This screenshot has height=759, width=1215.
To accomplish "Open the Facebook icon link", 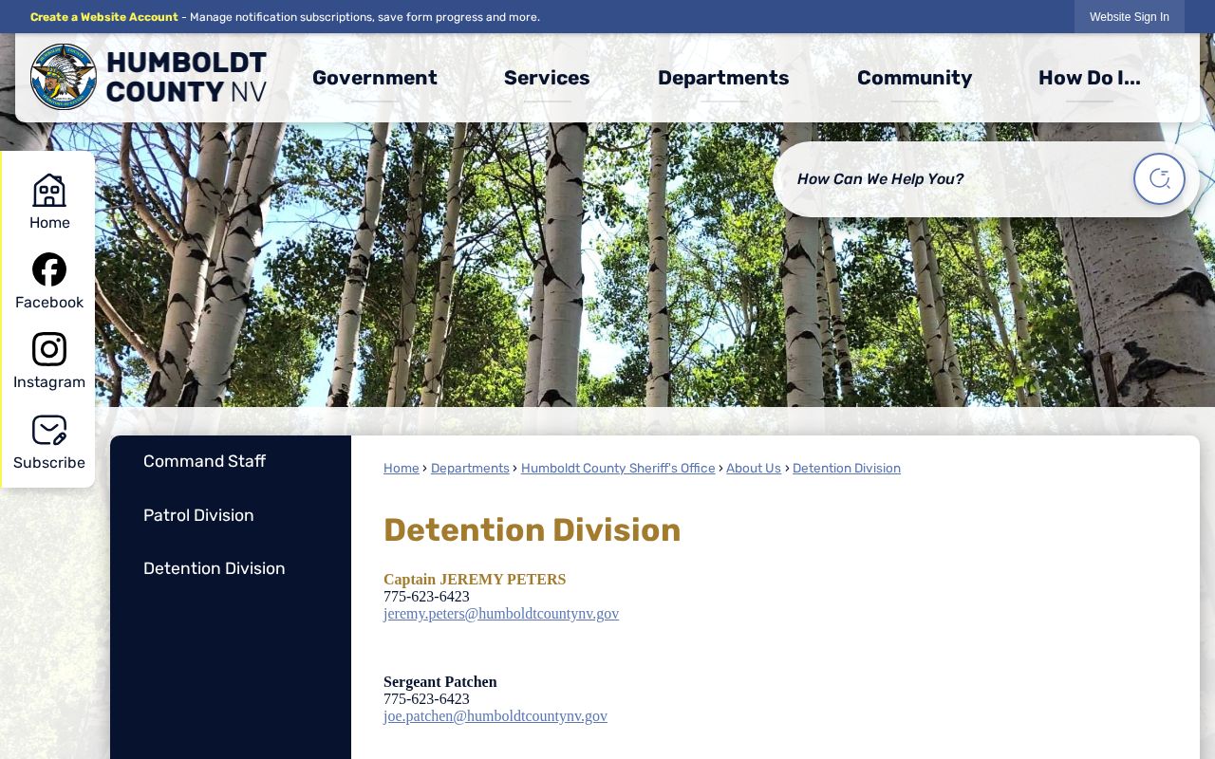I will click(49, 269).
